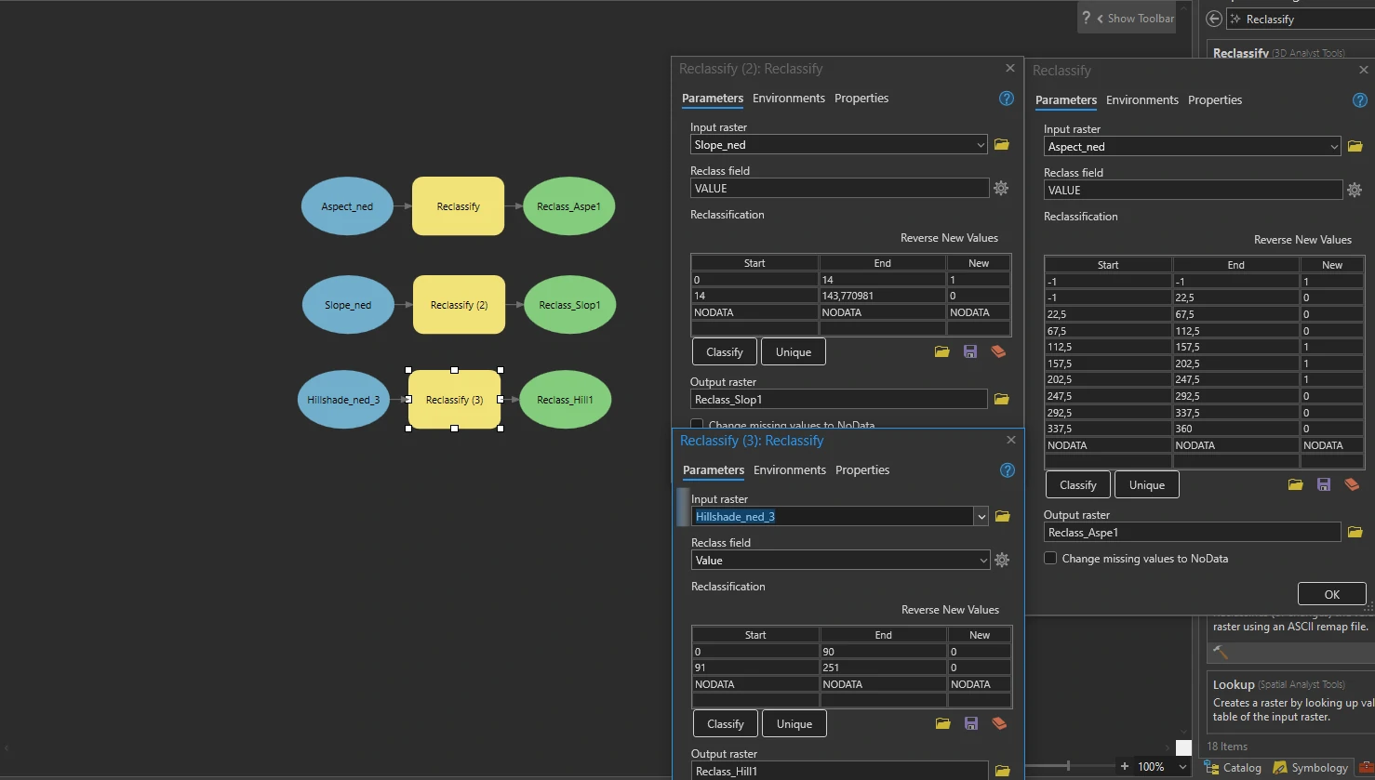
Task: Switch to Environments tab in Reclassify (2)
Action: [788, 98]
